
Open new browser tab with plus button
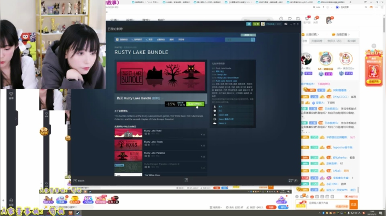(x=350, y=2)
